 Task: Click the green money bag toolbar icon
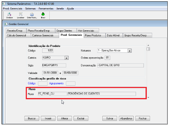click(43, 15)
